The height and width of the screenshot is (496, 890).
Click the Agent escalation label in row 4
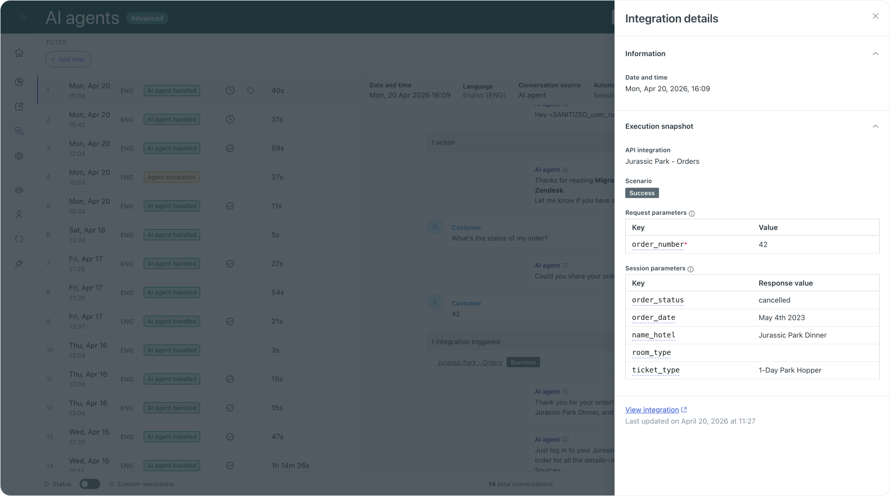click(x=172, y=177)
